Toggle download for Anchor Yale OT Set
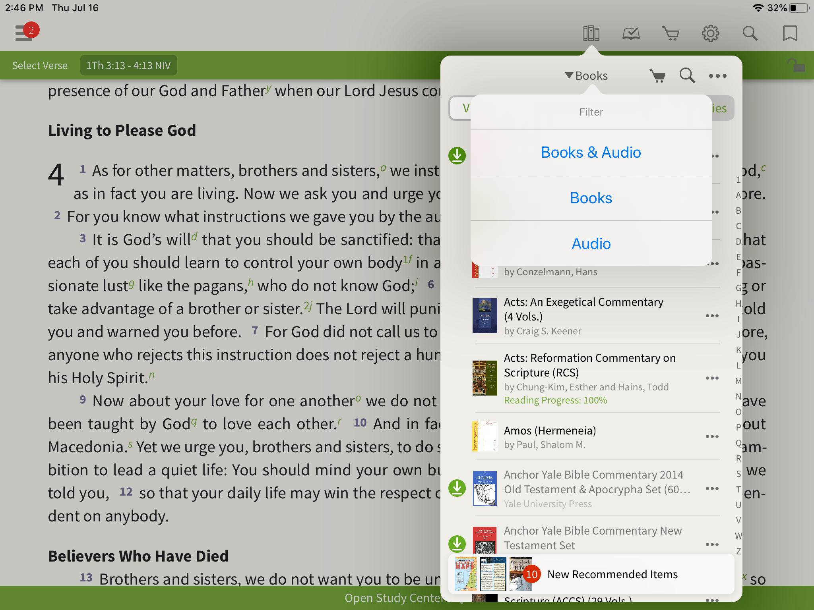 pos(457,488)
